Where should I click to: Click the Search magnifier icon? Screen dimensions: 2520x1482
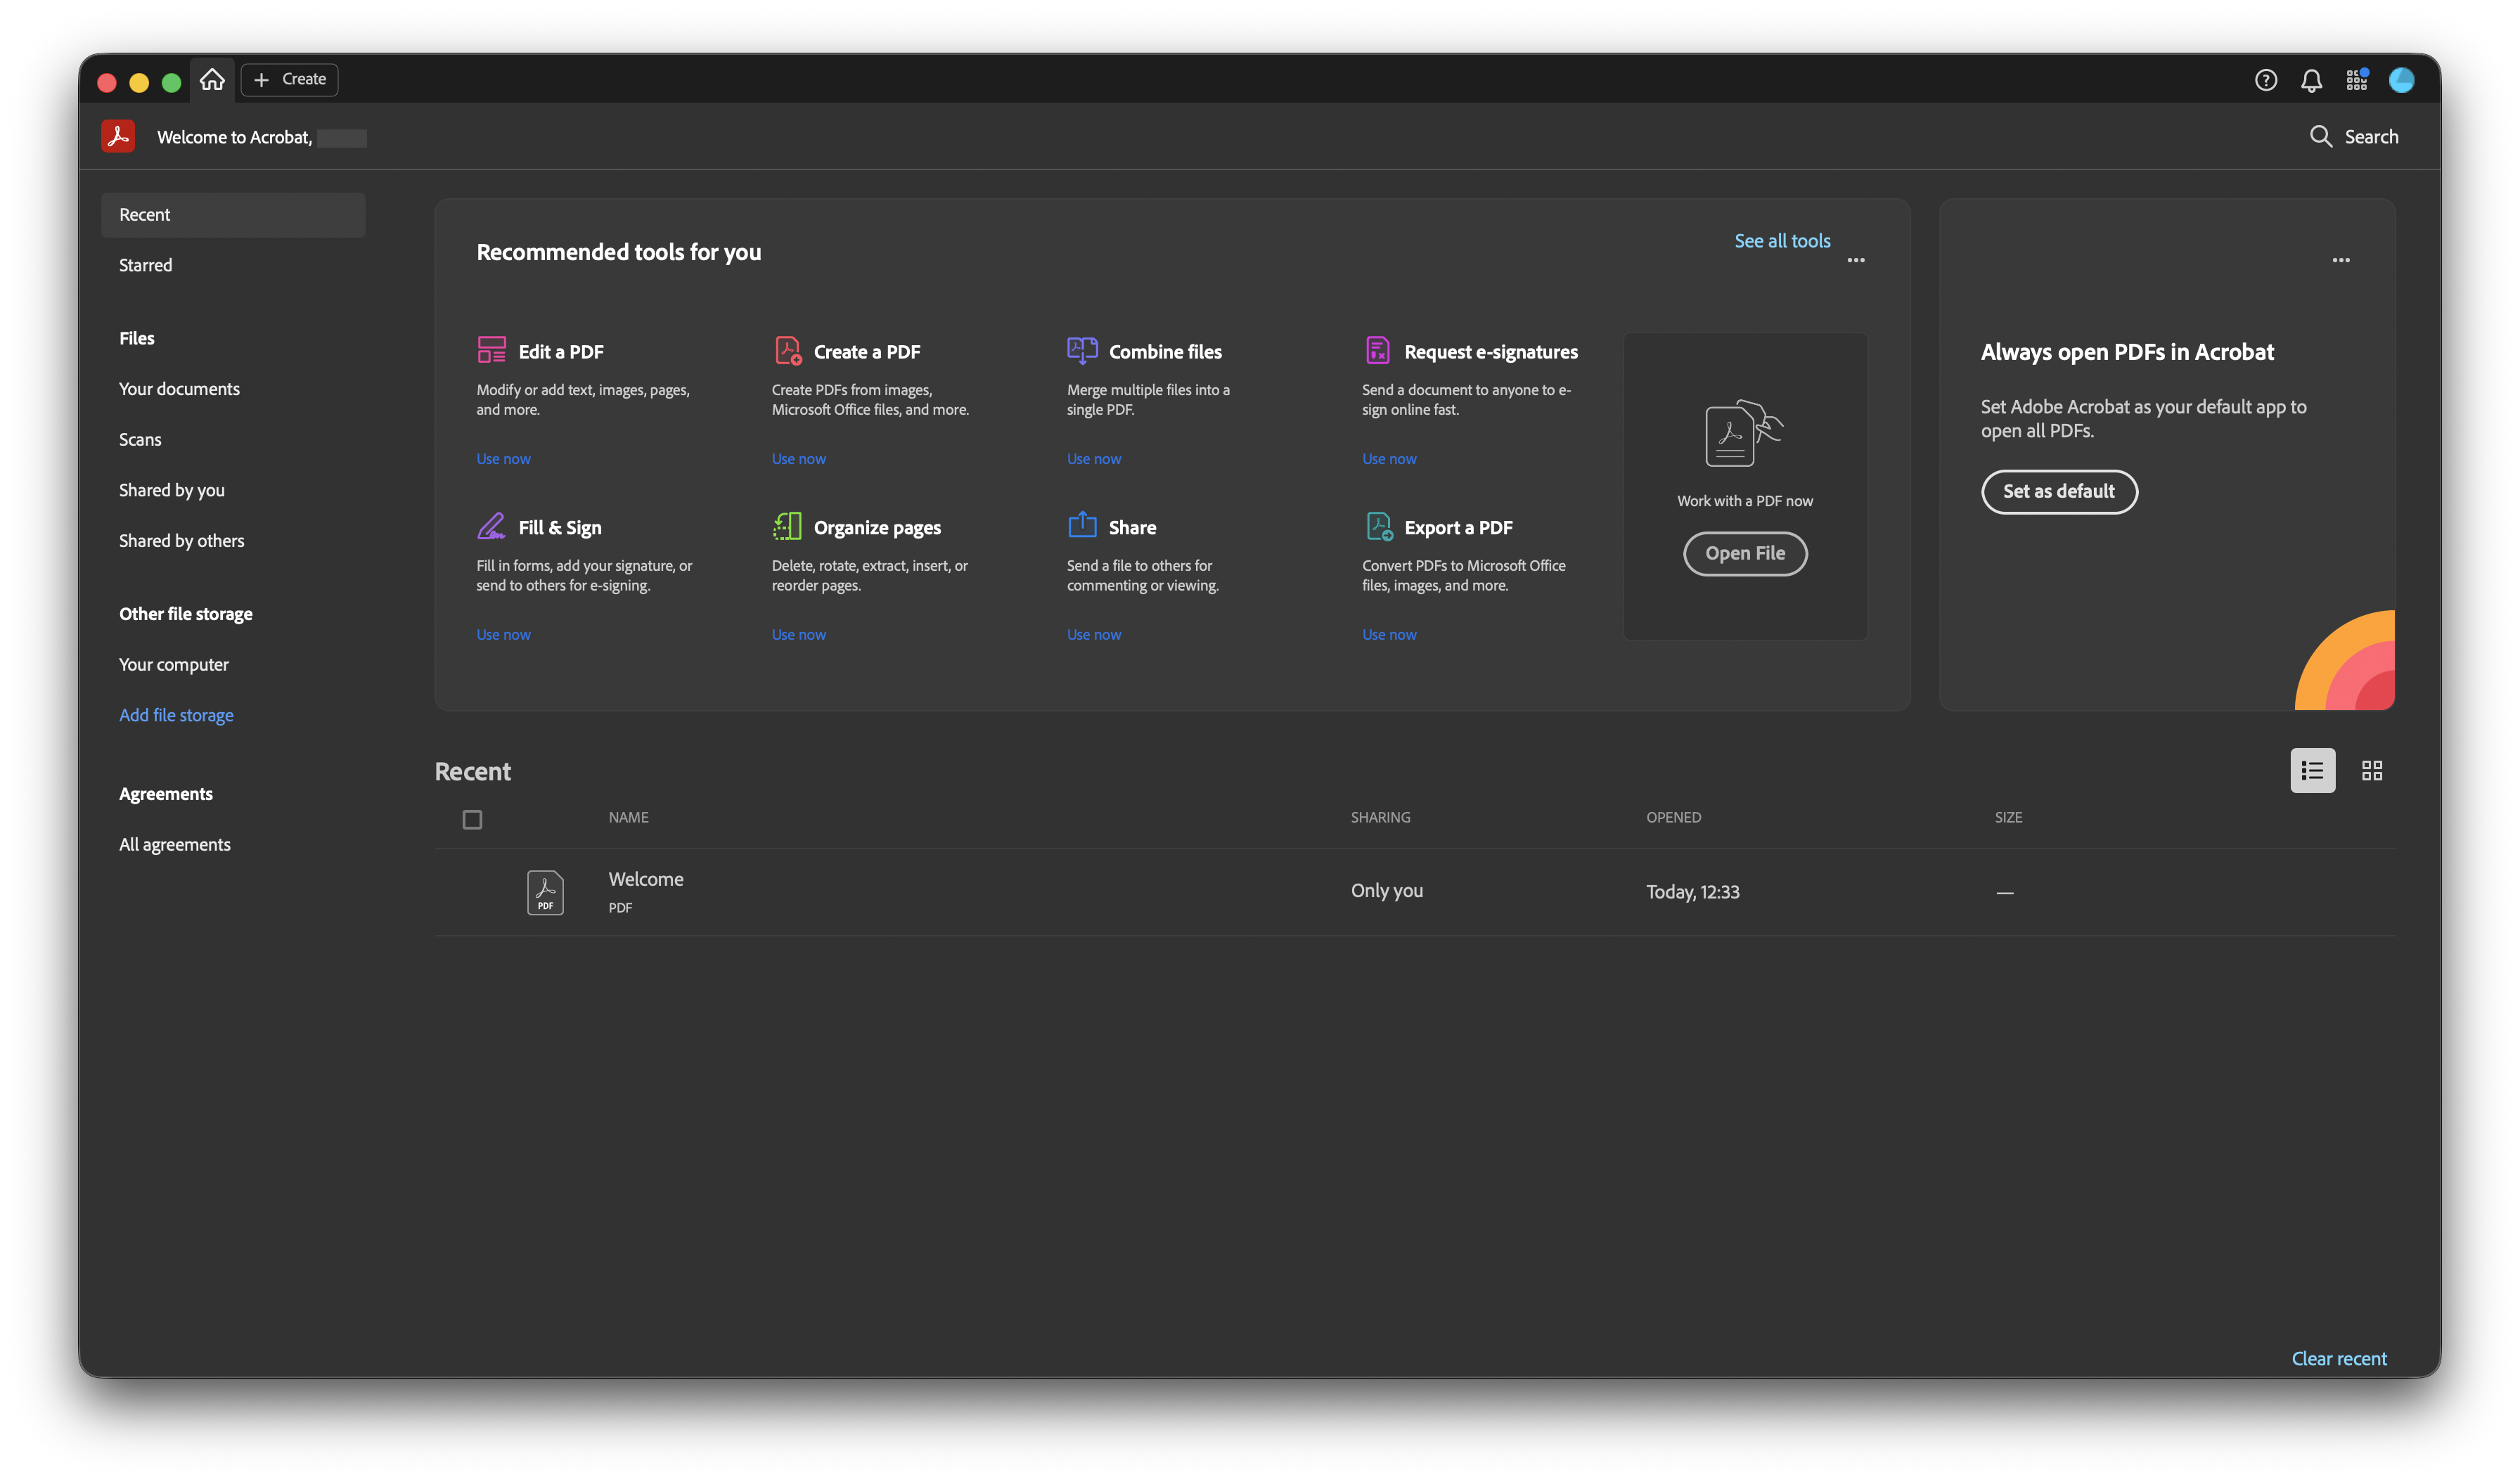(2320, 136)
